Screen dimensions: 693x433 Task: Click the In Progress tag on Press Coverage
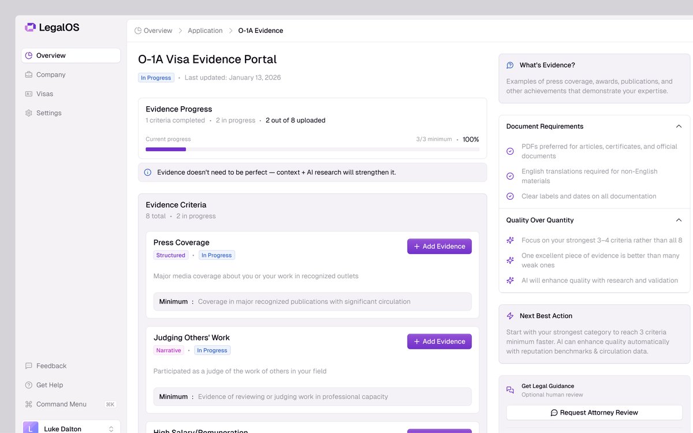pyautogui.click(x=217, y=255)
